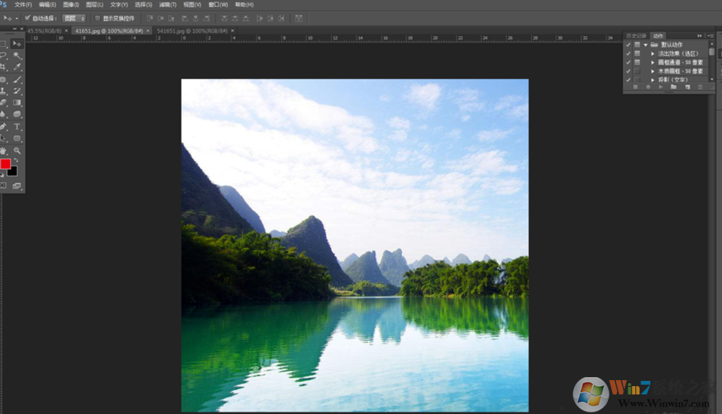
Task: Select the Hand tool
Action: point(3,151)
